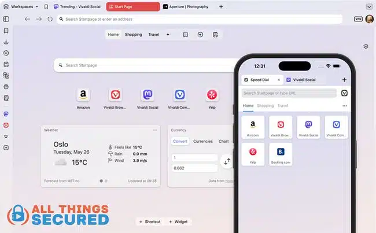Open the user profile avatar
The width and height of the screenshot is (376, 233).
click(370, 19)
